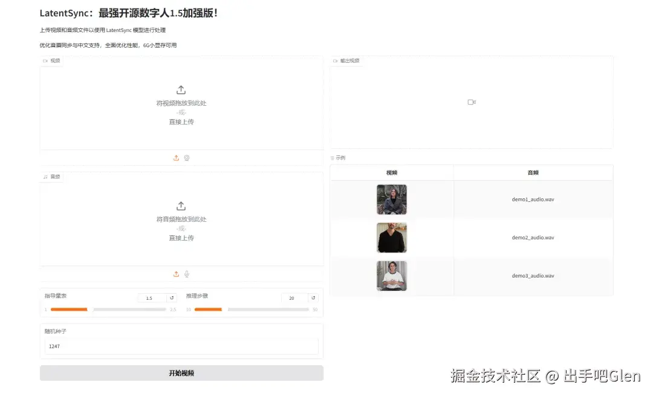
Task: Click the 直接上传 link in video box
Action: [x=181, y=122]
